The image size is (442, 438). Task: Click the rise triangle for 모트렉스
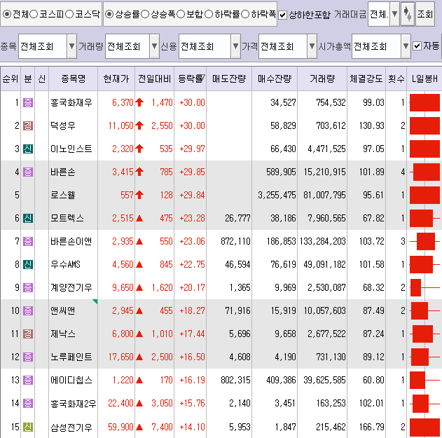(139, 218)
